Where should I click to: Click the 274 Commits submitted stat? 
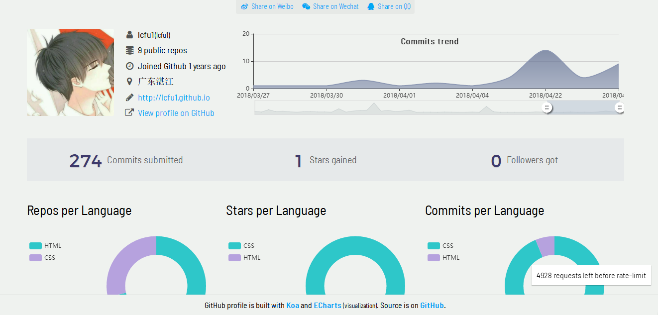(126, 160)
